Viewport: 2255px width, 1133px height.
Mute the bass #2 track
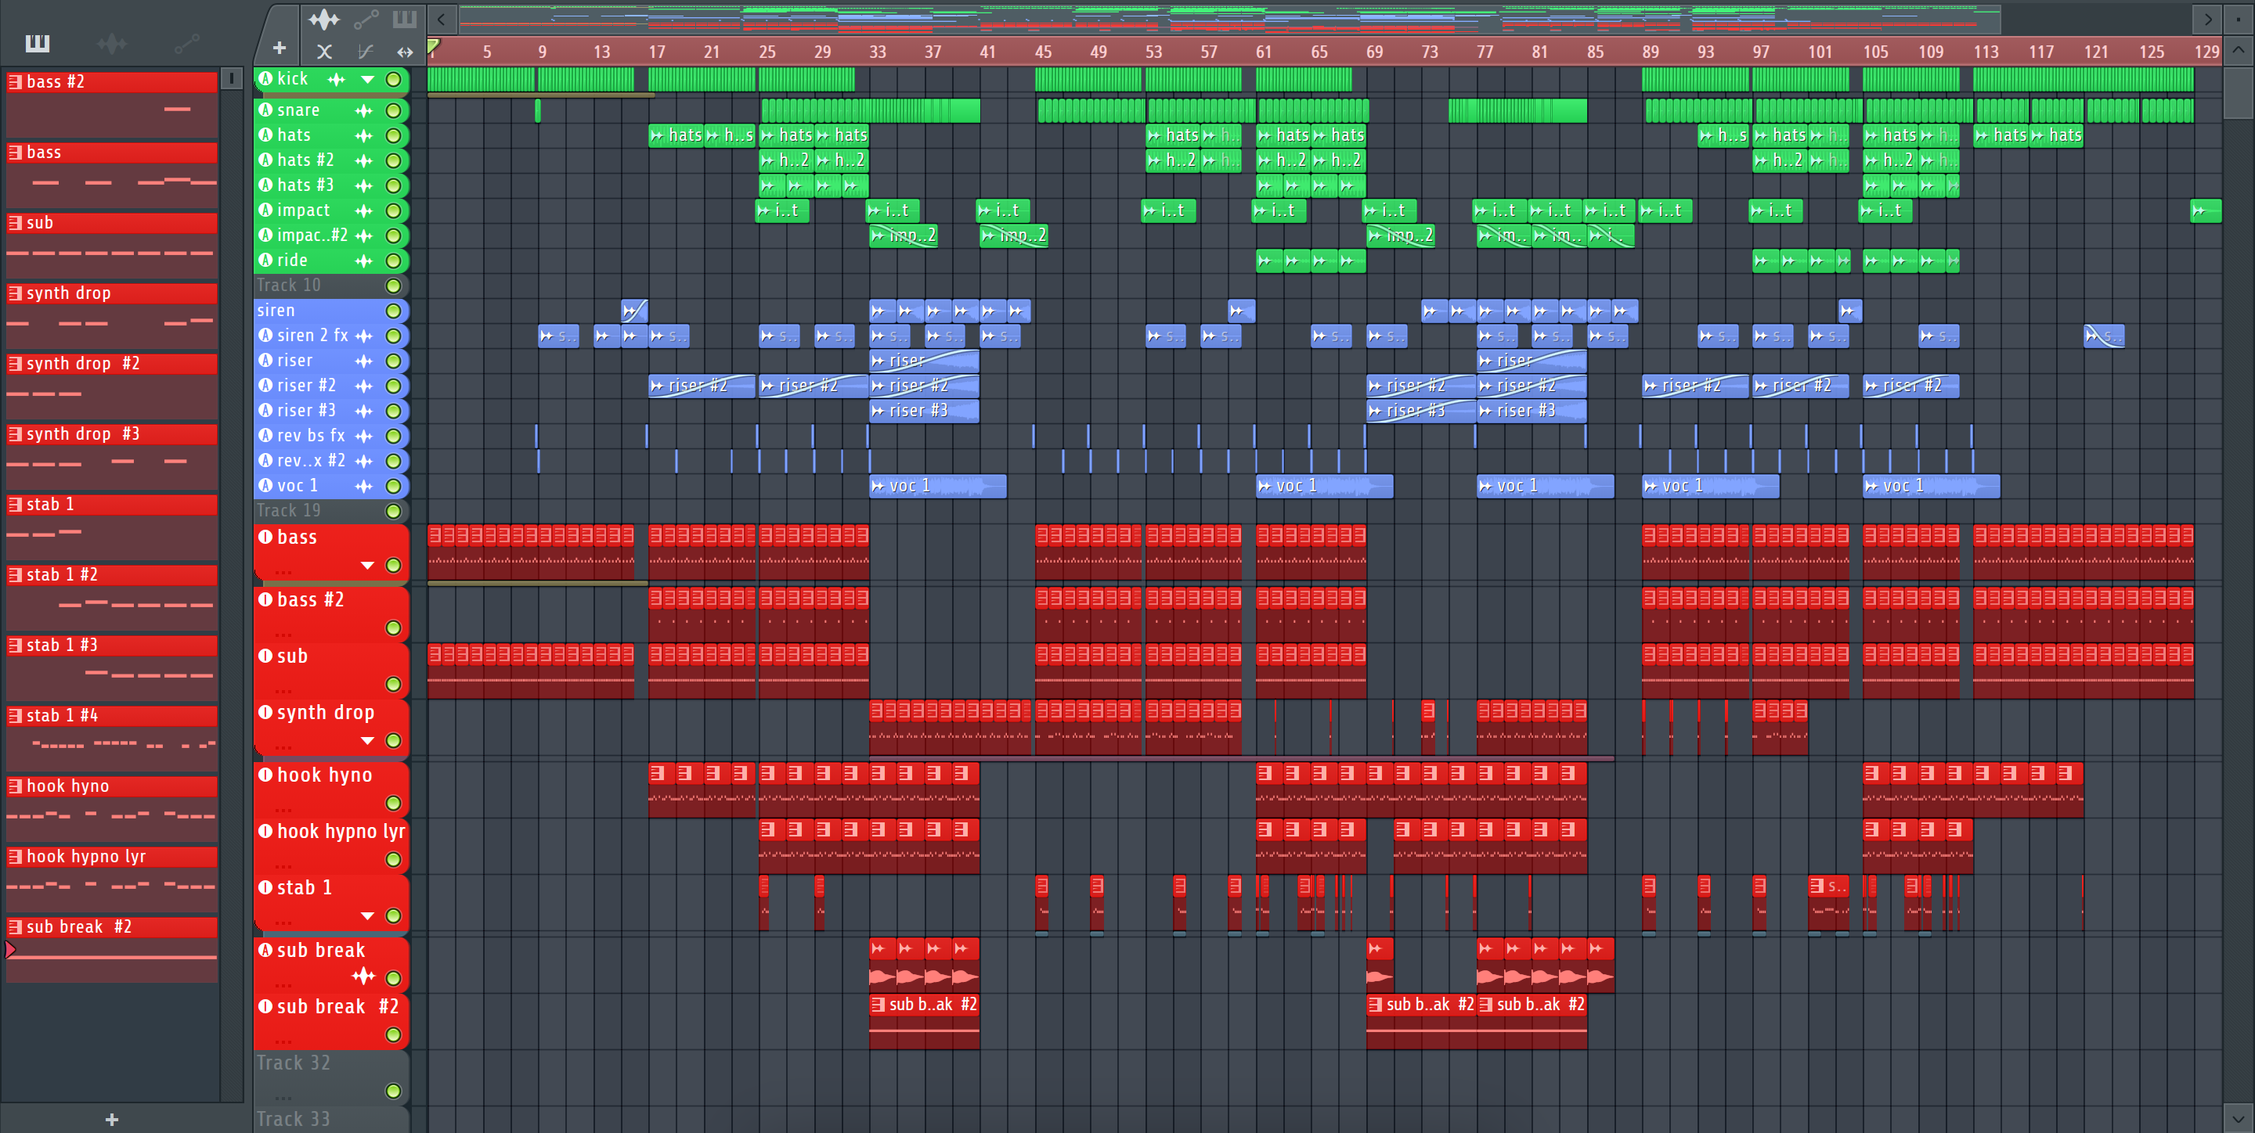point(394,628)
